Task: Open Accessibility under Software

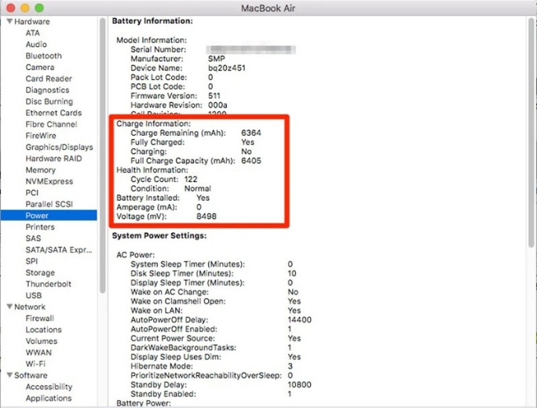Action: (49, 387)
